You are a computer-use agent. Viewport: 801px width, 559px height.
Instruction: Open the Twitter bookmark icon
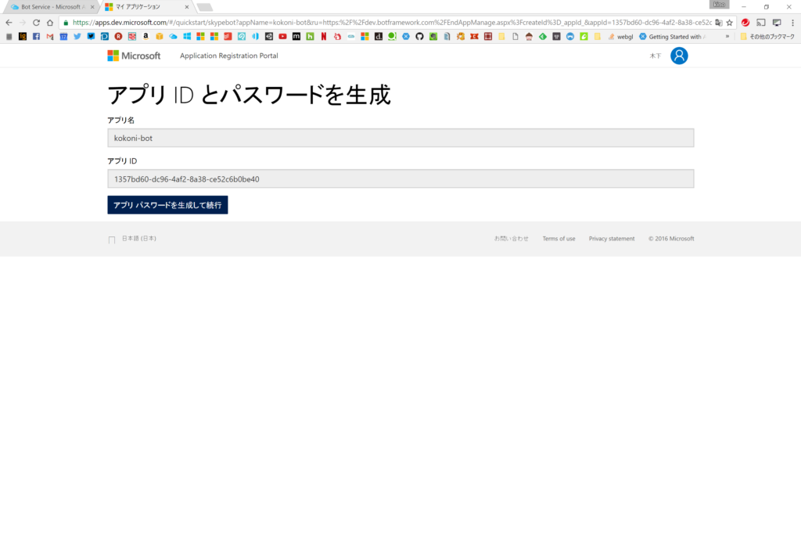tap(77, 37)
